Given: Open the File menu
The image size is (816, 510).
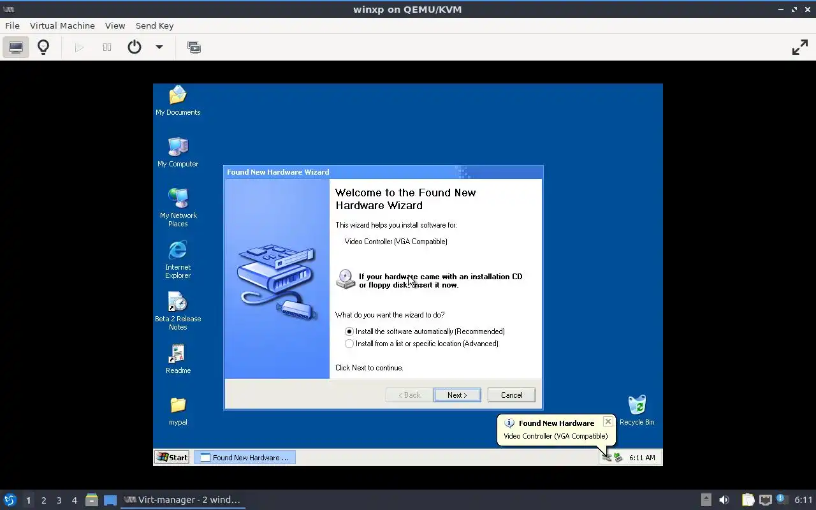Looking at the screenshot, I should coord(12,25).
